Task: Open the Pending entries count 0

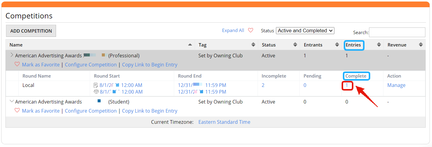Action: pos(305,85)
